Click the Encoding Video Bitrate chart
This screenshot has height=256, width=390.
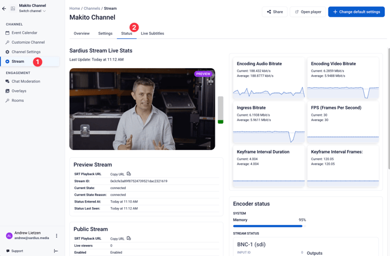(343, 93)
